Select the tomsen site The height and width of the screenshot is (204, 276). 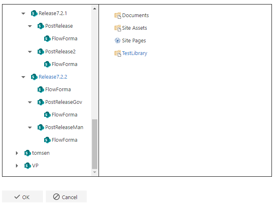click(41, 153)
